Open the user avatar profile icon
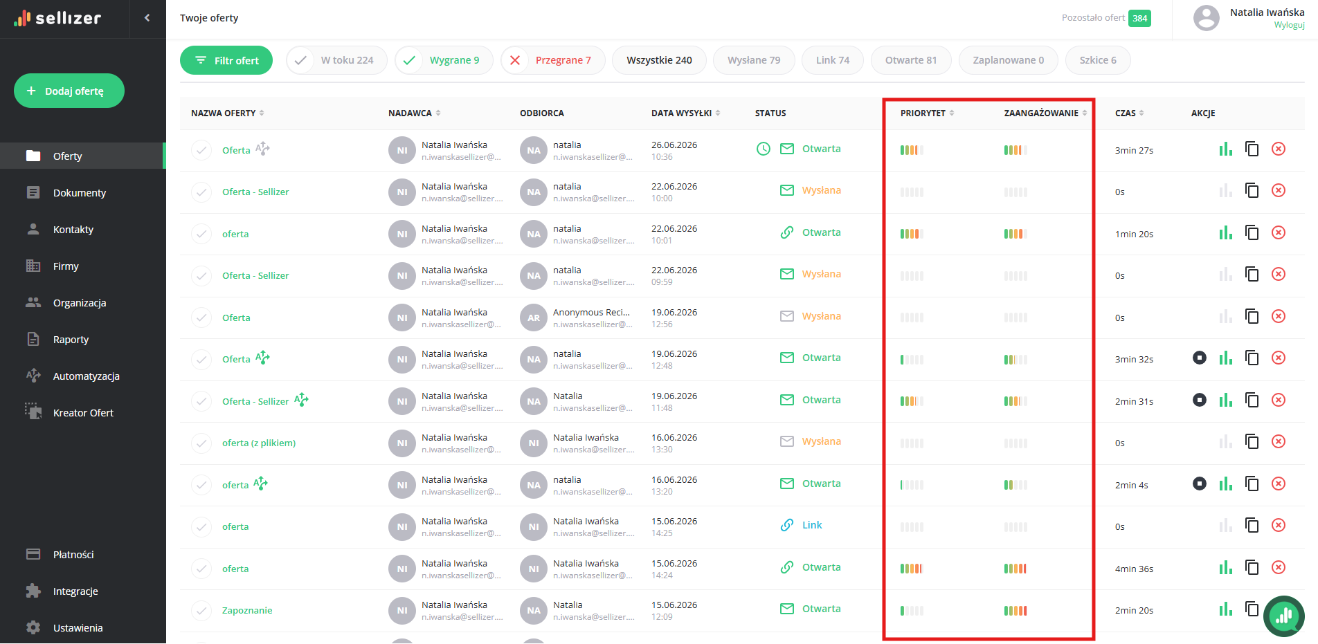Viewport: 1318px width, 644px height. tap(1206, 18)
